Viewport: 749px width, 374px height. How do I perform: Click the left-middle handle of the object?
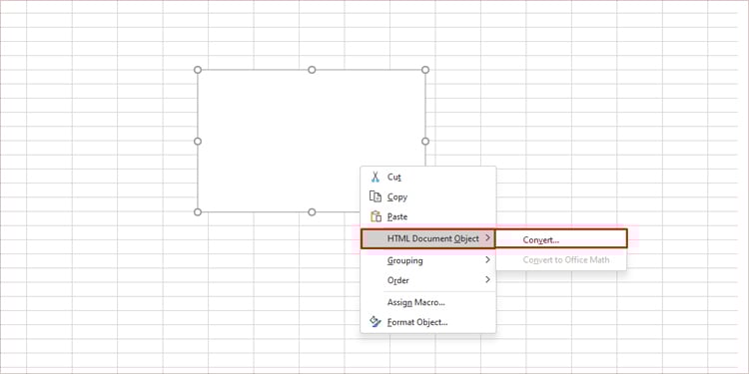pyautogui.click(x=198, y=142)
